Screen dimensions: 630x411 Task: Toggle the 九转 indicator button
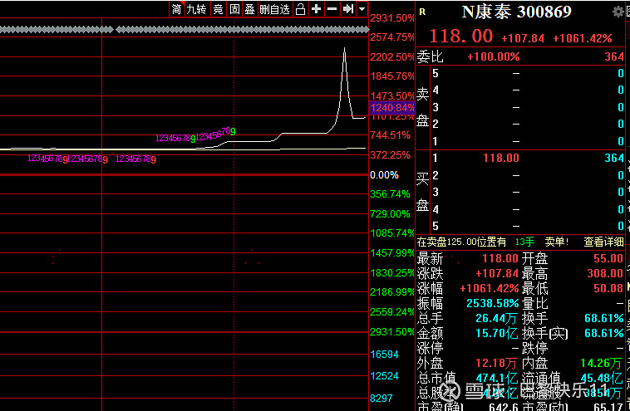click(196, 9)
